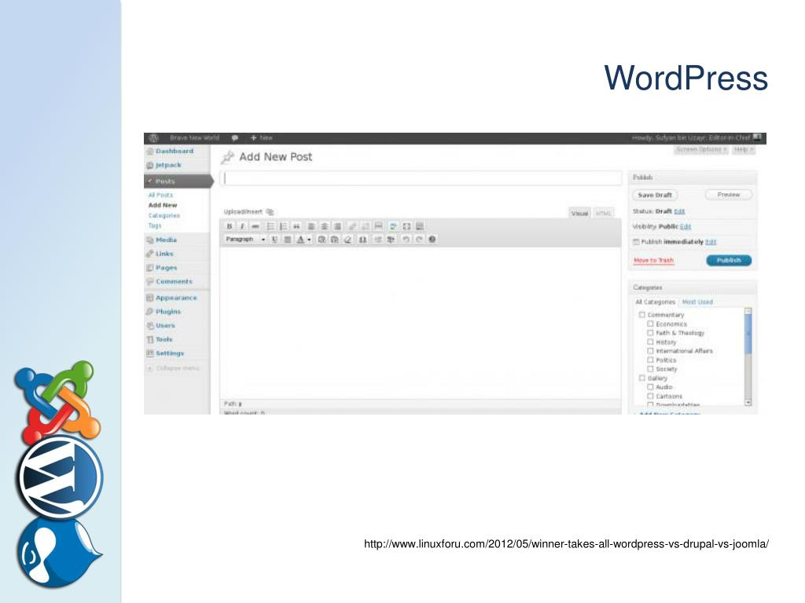Click the Align full justify icon

(x=288, y=239)
